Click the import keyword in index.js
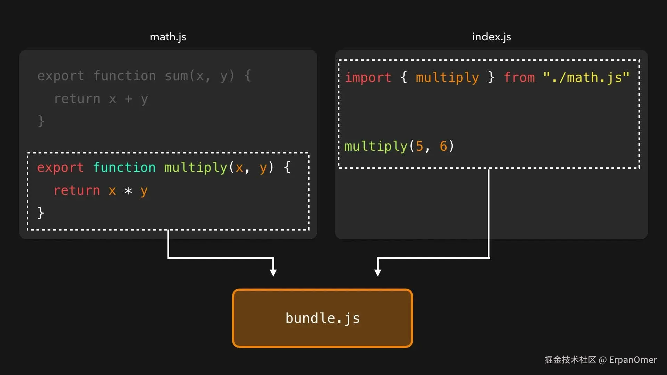The image size is (667, 375). tap(368, 77)
